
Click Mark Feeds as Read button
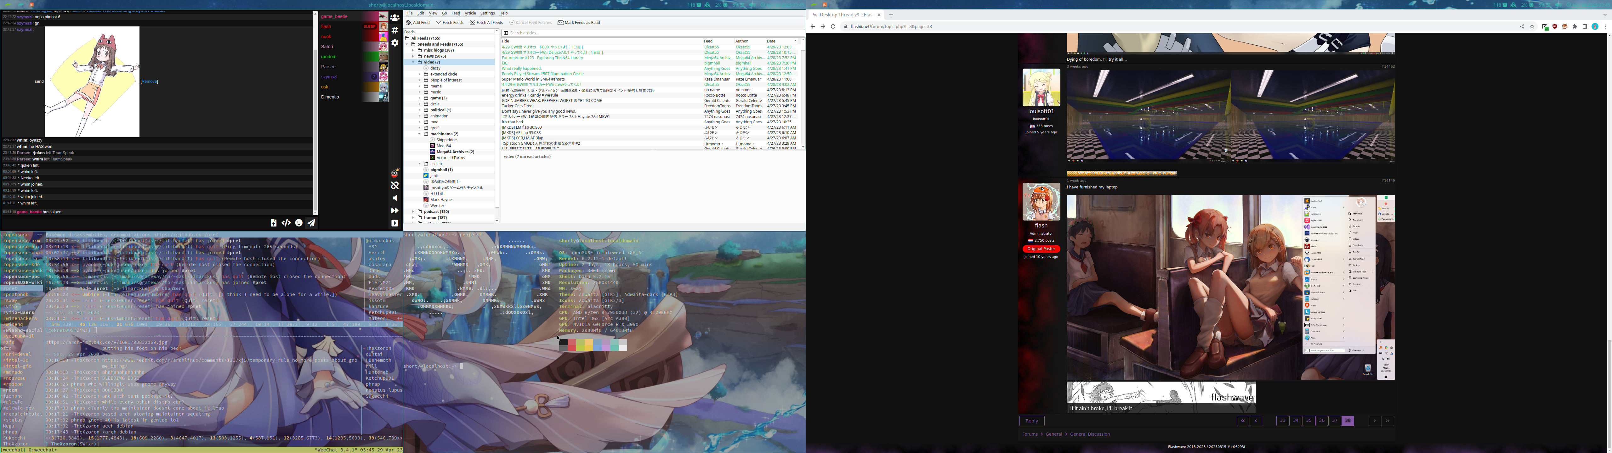(x=579, y=23)
